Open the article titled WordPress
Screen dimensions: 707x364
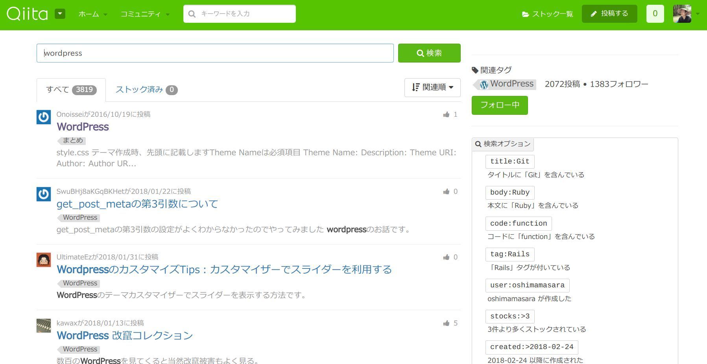[83, 127]
